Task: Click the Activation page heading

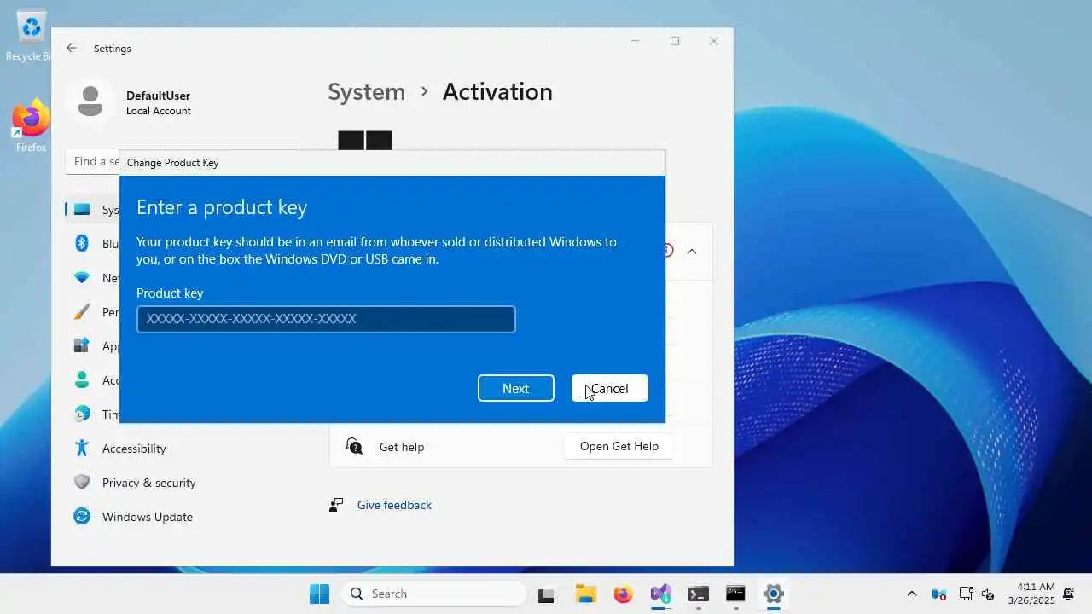Action: 497,92
